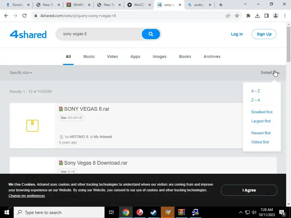This screenshot has width=291, height=218.
Task: Click the Windows taskbar search box
Action: pos(59,212)
